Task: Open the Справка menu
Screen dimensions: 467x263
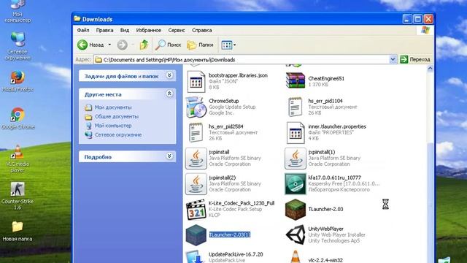Action: (x=202, y=30)
